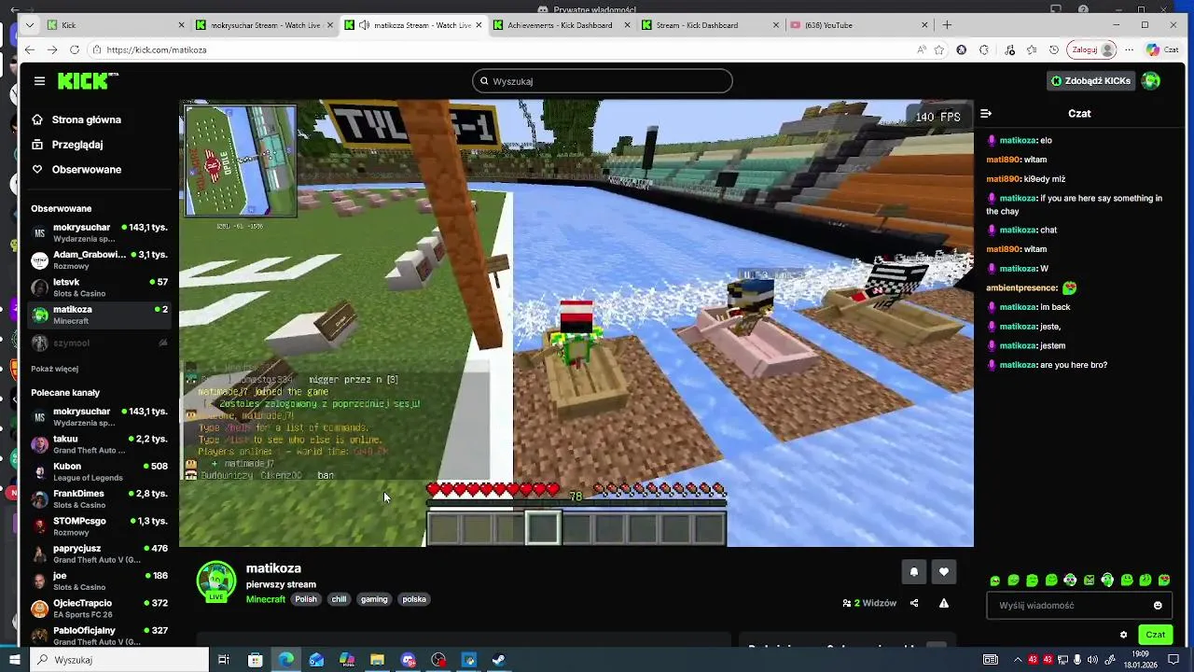This screenshot has width=1194, height=672.
Task: Click the notification bell for matikoza
Action: 914,572
